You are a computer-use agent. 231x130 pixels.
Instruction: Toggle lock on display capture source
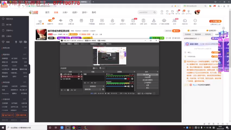(x=81, y=79)
